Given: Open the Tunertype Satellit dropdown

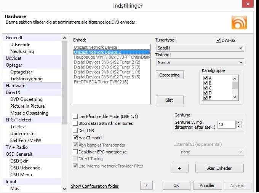Looking at the screenshot, I should [200, 48].
